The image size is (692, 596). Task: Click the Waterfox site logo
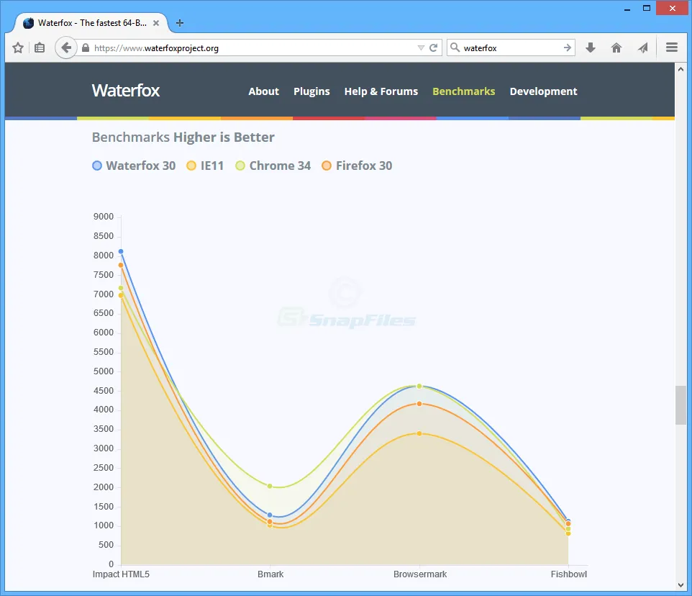[x=126, y=91]
